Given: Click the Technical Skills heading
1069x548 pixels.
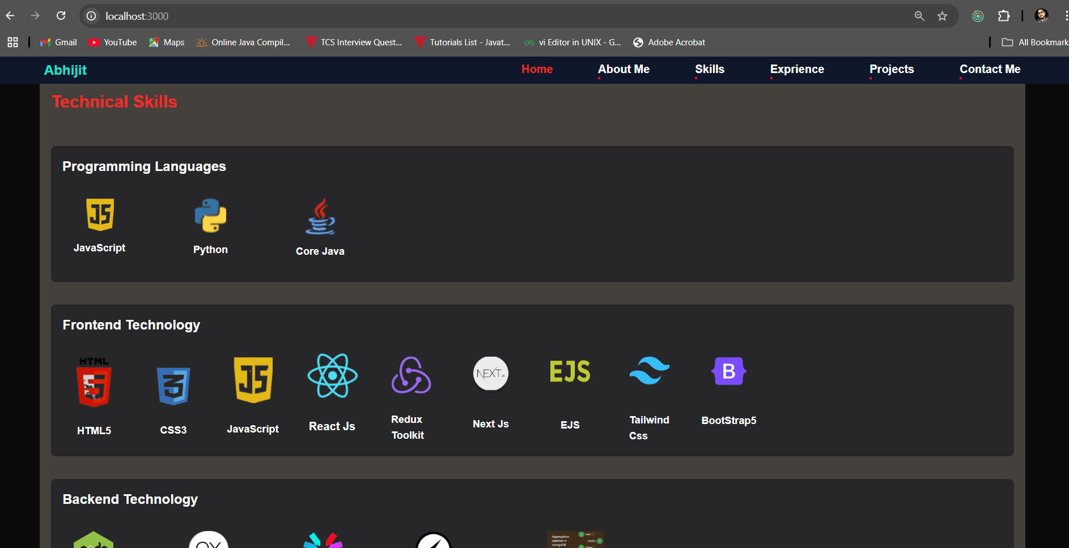Looking at the screenshot, I should coord(114,102).
